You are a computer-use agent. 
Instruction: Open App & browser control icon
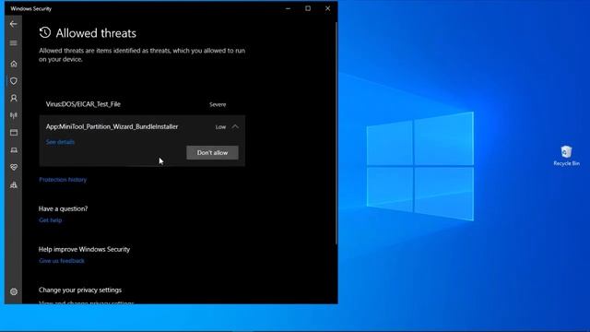click(x=14, y=133)
